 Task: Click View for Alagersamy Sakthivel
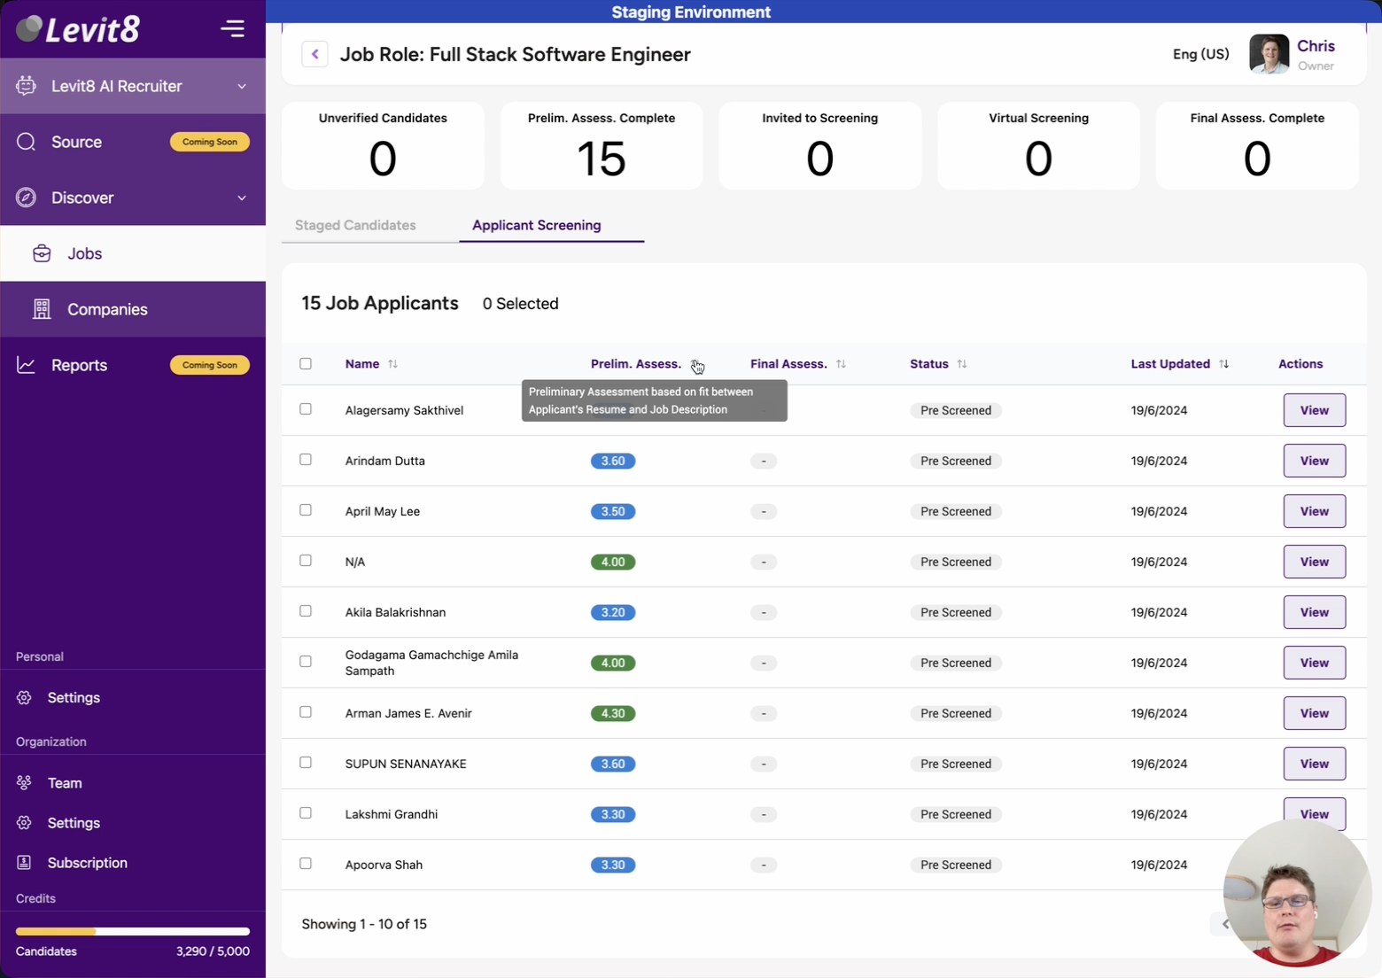point(1314,410)
